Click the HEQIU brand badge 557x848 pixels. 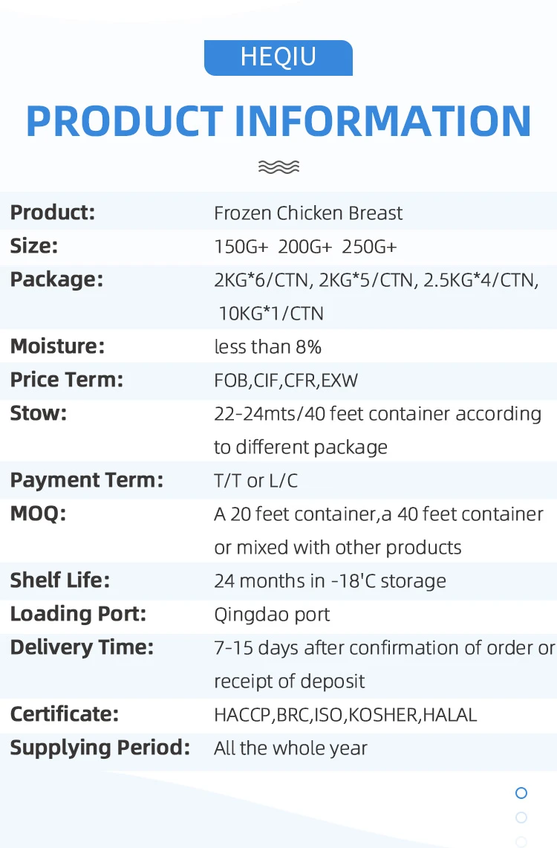tap(278, 57)
